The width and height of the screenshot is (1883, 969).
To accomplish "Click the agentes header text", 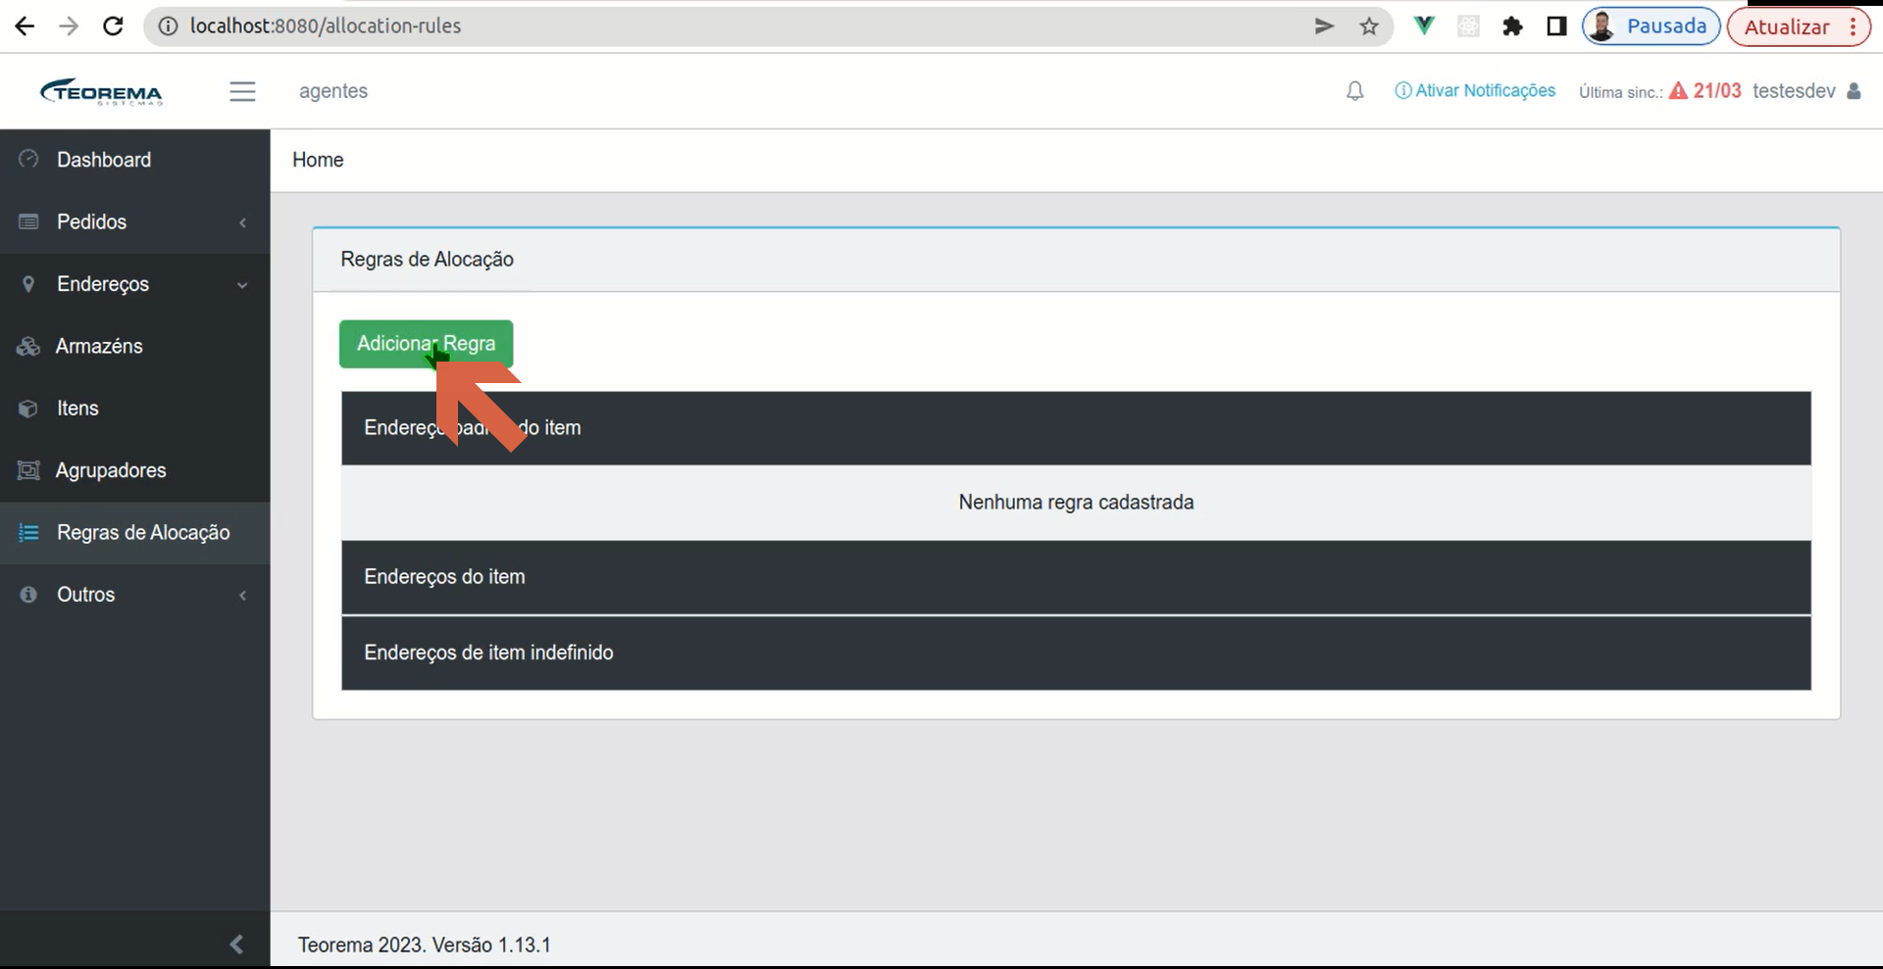I will point(333,91).
